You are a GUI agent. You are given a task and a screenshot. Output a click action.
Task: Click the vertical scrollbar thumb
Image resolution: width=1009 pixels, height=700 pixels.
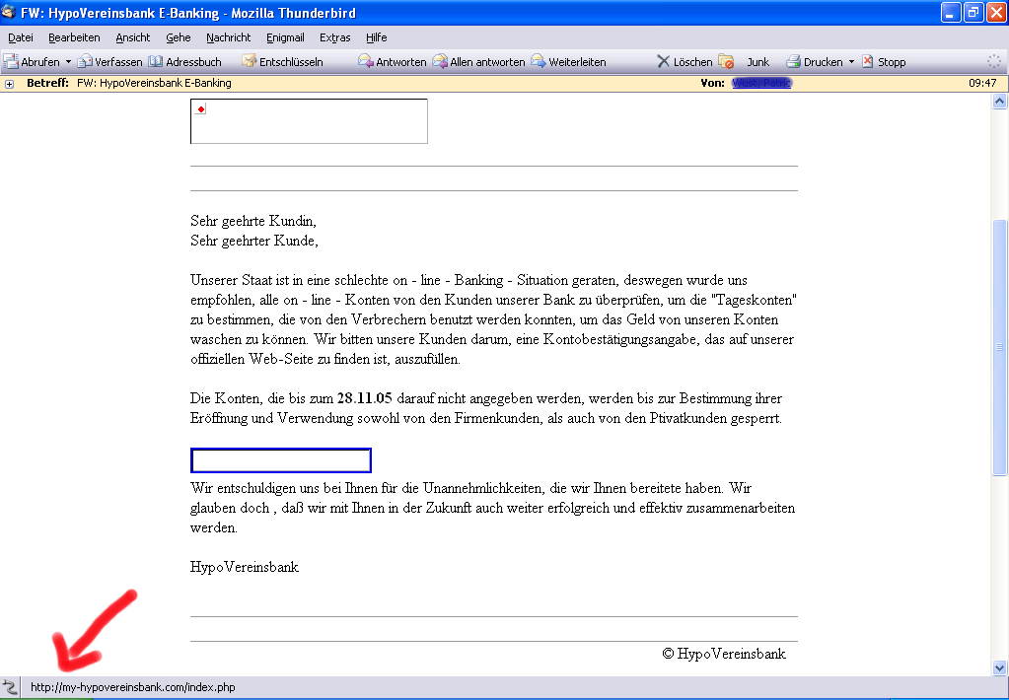[999, 347]
